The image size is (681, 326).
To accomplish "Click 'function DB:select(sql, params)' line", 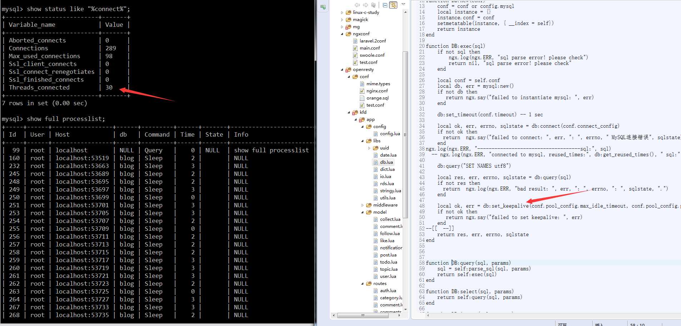I will pos(470,291).
